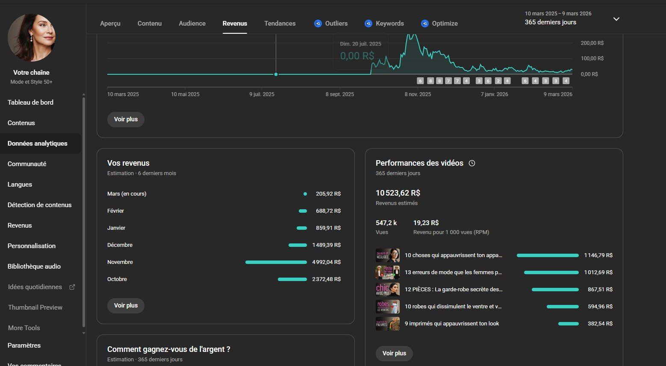Click the last gray video marker on chart
This screenshot has height=366, width=666.
[566, 81]
